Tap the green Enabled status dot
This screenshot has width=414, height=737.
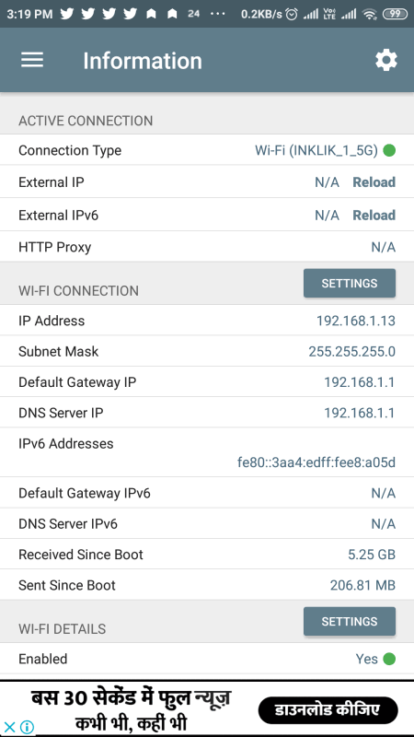[389, 659]
